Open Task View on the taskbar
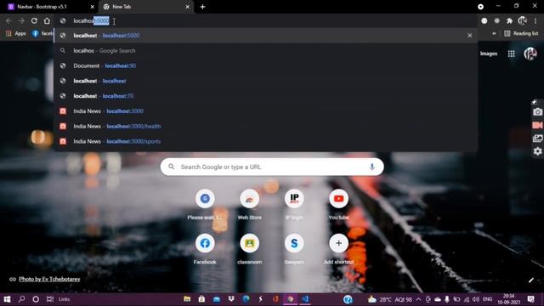 [x=50, y=299]
